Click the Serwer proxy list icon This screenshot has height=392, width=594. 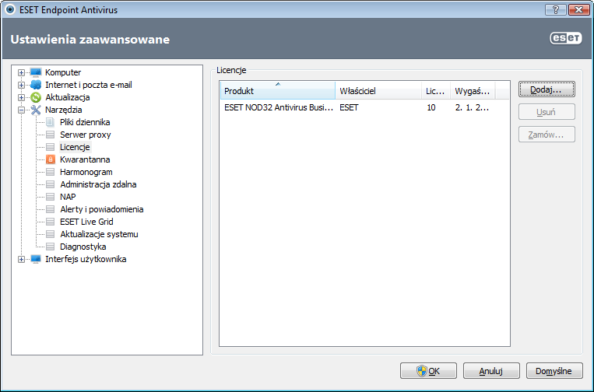click(x=50, y=135)
